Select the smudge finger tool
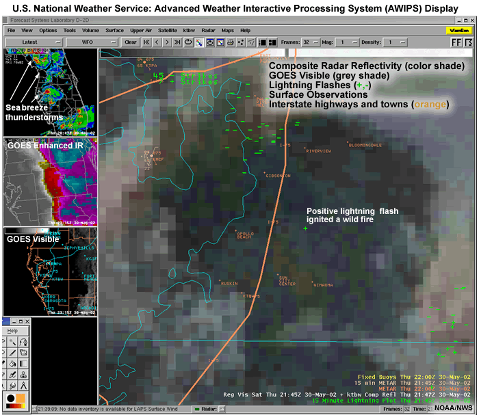 coord(12,386)
